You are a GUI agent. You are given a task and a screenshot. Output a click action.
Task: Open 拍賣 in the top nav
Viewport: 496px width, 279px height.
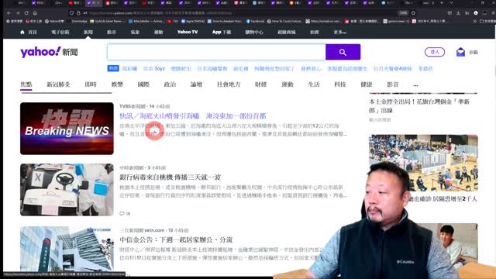tap(315, 32)
